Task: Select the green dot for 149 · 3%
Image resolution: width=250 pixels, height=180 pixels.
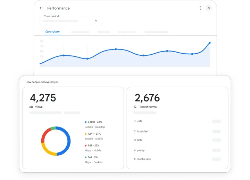Action: 86,157
